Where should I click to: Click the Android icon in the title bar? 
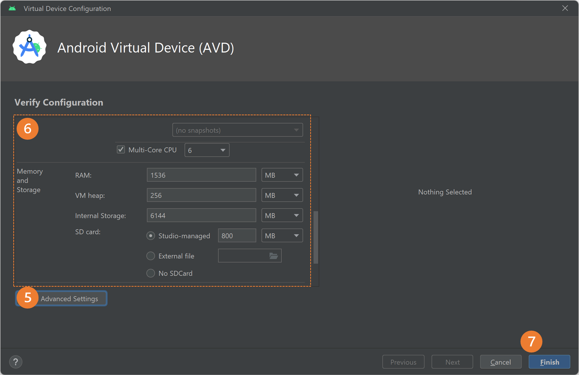click(12, 8)
